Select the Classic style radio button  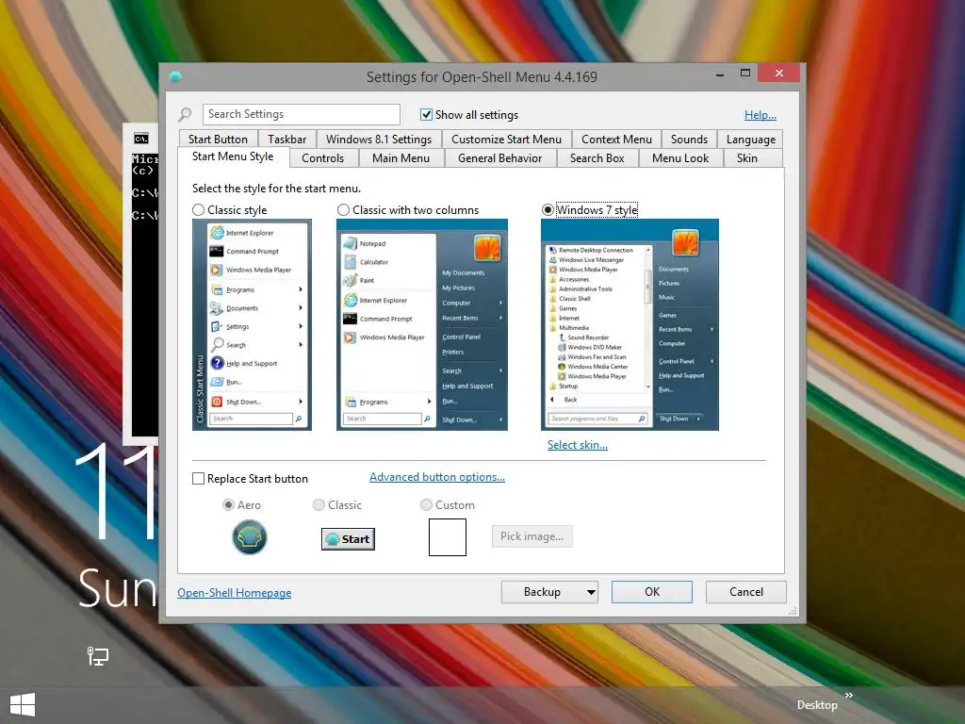198,210
